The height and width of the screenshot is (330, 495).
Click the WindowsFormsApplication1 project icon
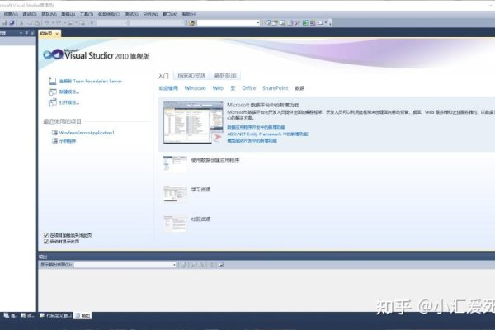[x=54, y=133]
